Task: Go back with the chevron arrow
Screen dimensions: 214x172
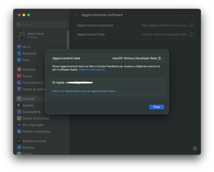Action: (76, 15)
